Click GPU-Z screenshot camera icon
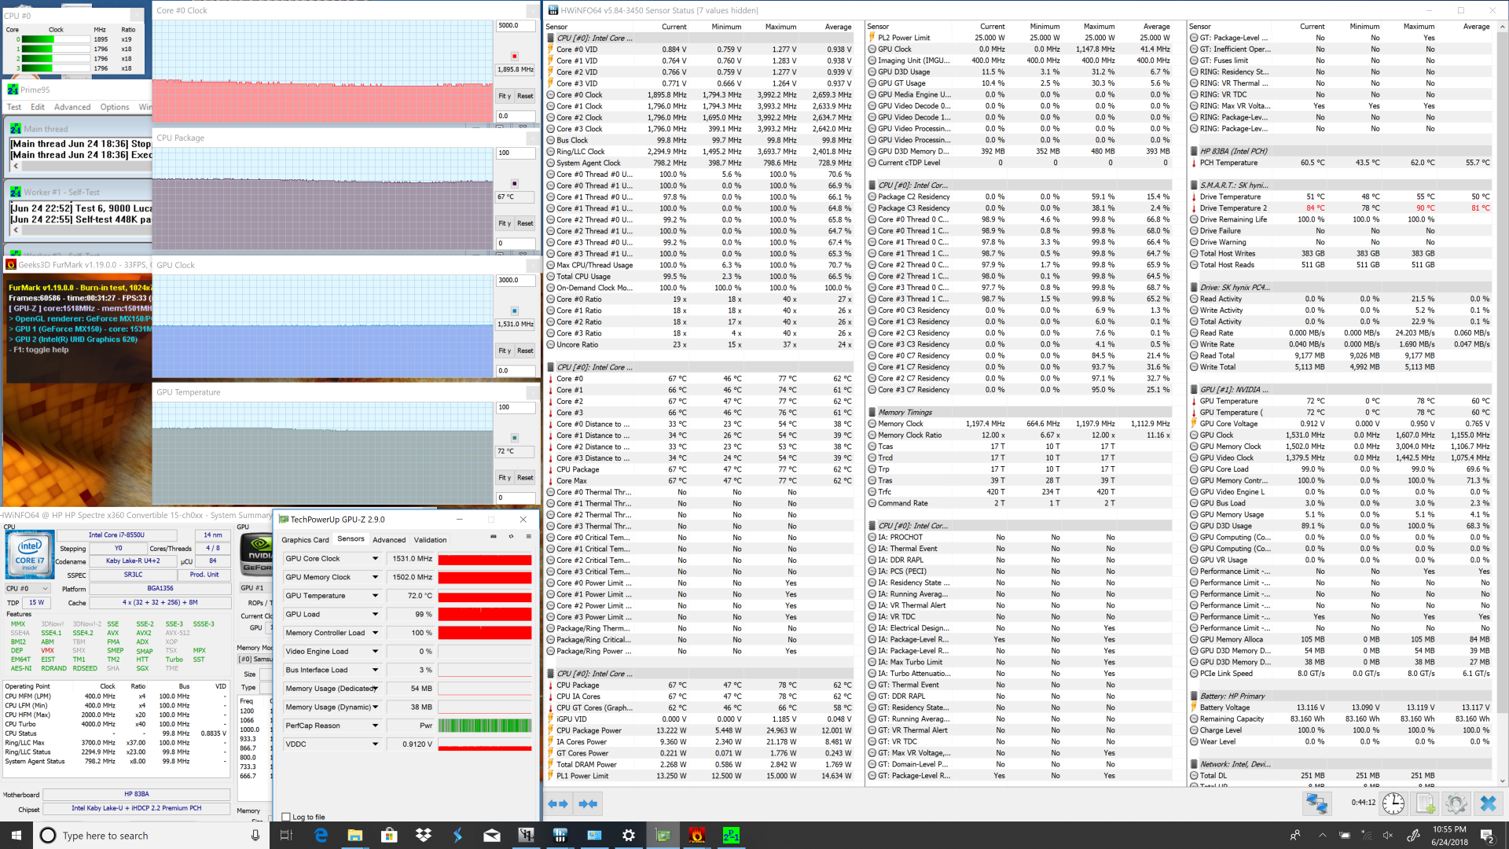Viewport: 1509px width, 849px height. pyautogui.click(x=494, y=537)
